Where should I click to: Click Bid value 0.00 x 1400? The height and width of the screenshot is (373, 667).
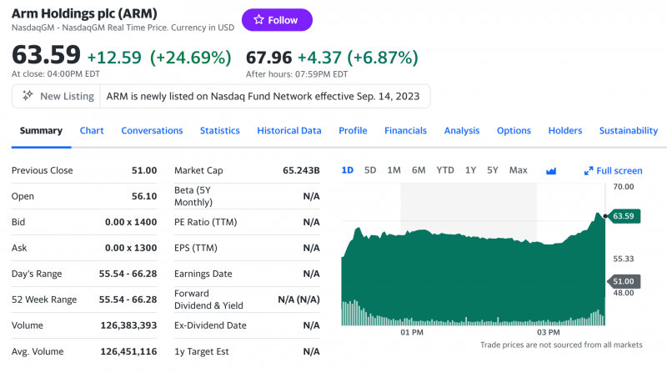tap(131, 222)
